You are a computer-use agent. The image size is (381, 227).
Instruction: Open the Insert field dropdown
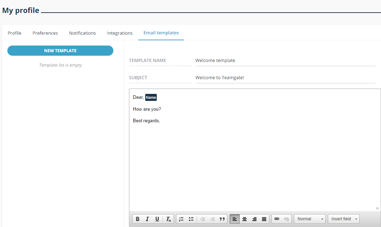coord(344,219)
